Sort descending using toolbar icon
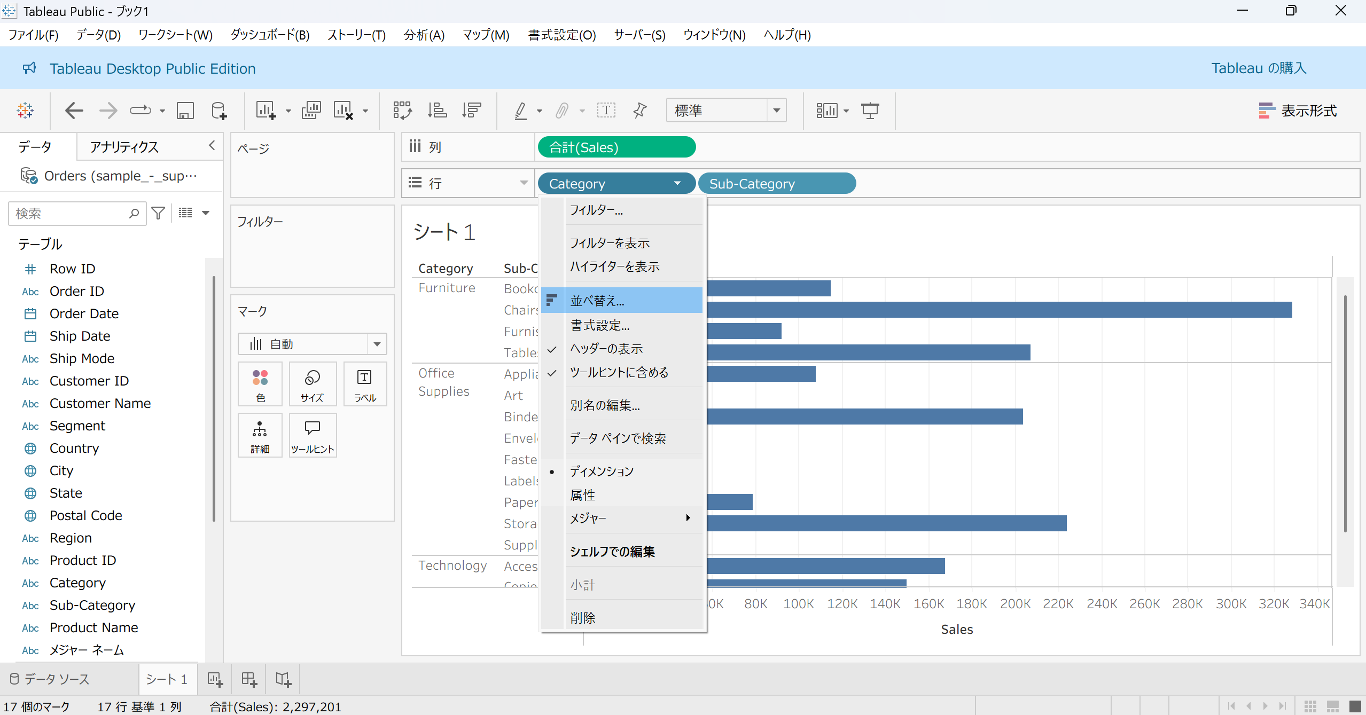This screenshot has height=715, width=1366. (472, 111)
